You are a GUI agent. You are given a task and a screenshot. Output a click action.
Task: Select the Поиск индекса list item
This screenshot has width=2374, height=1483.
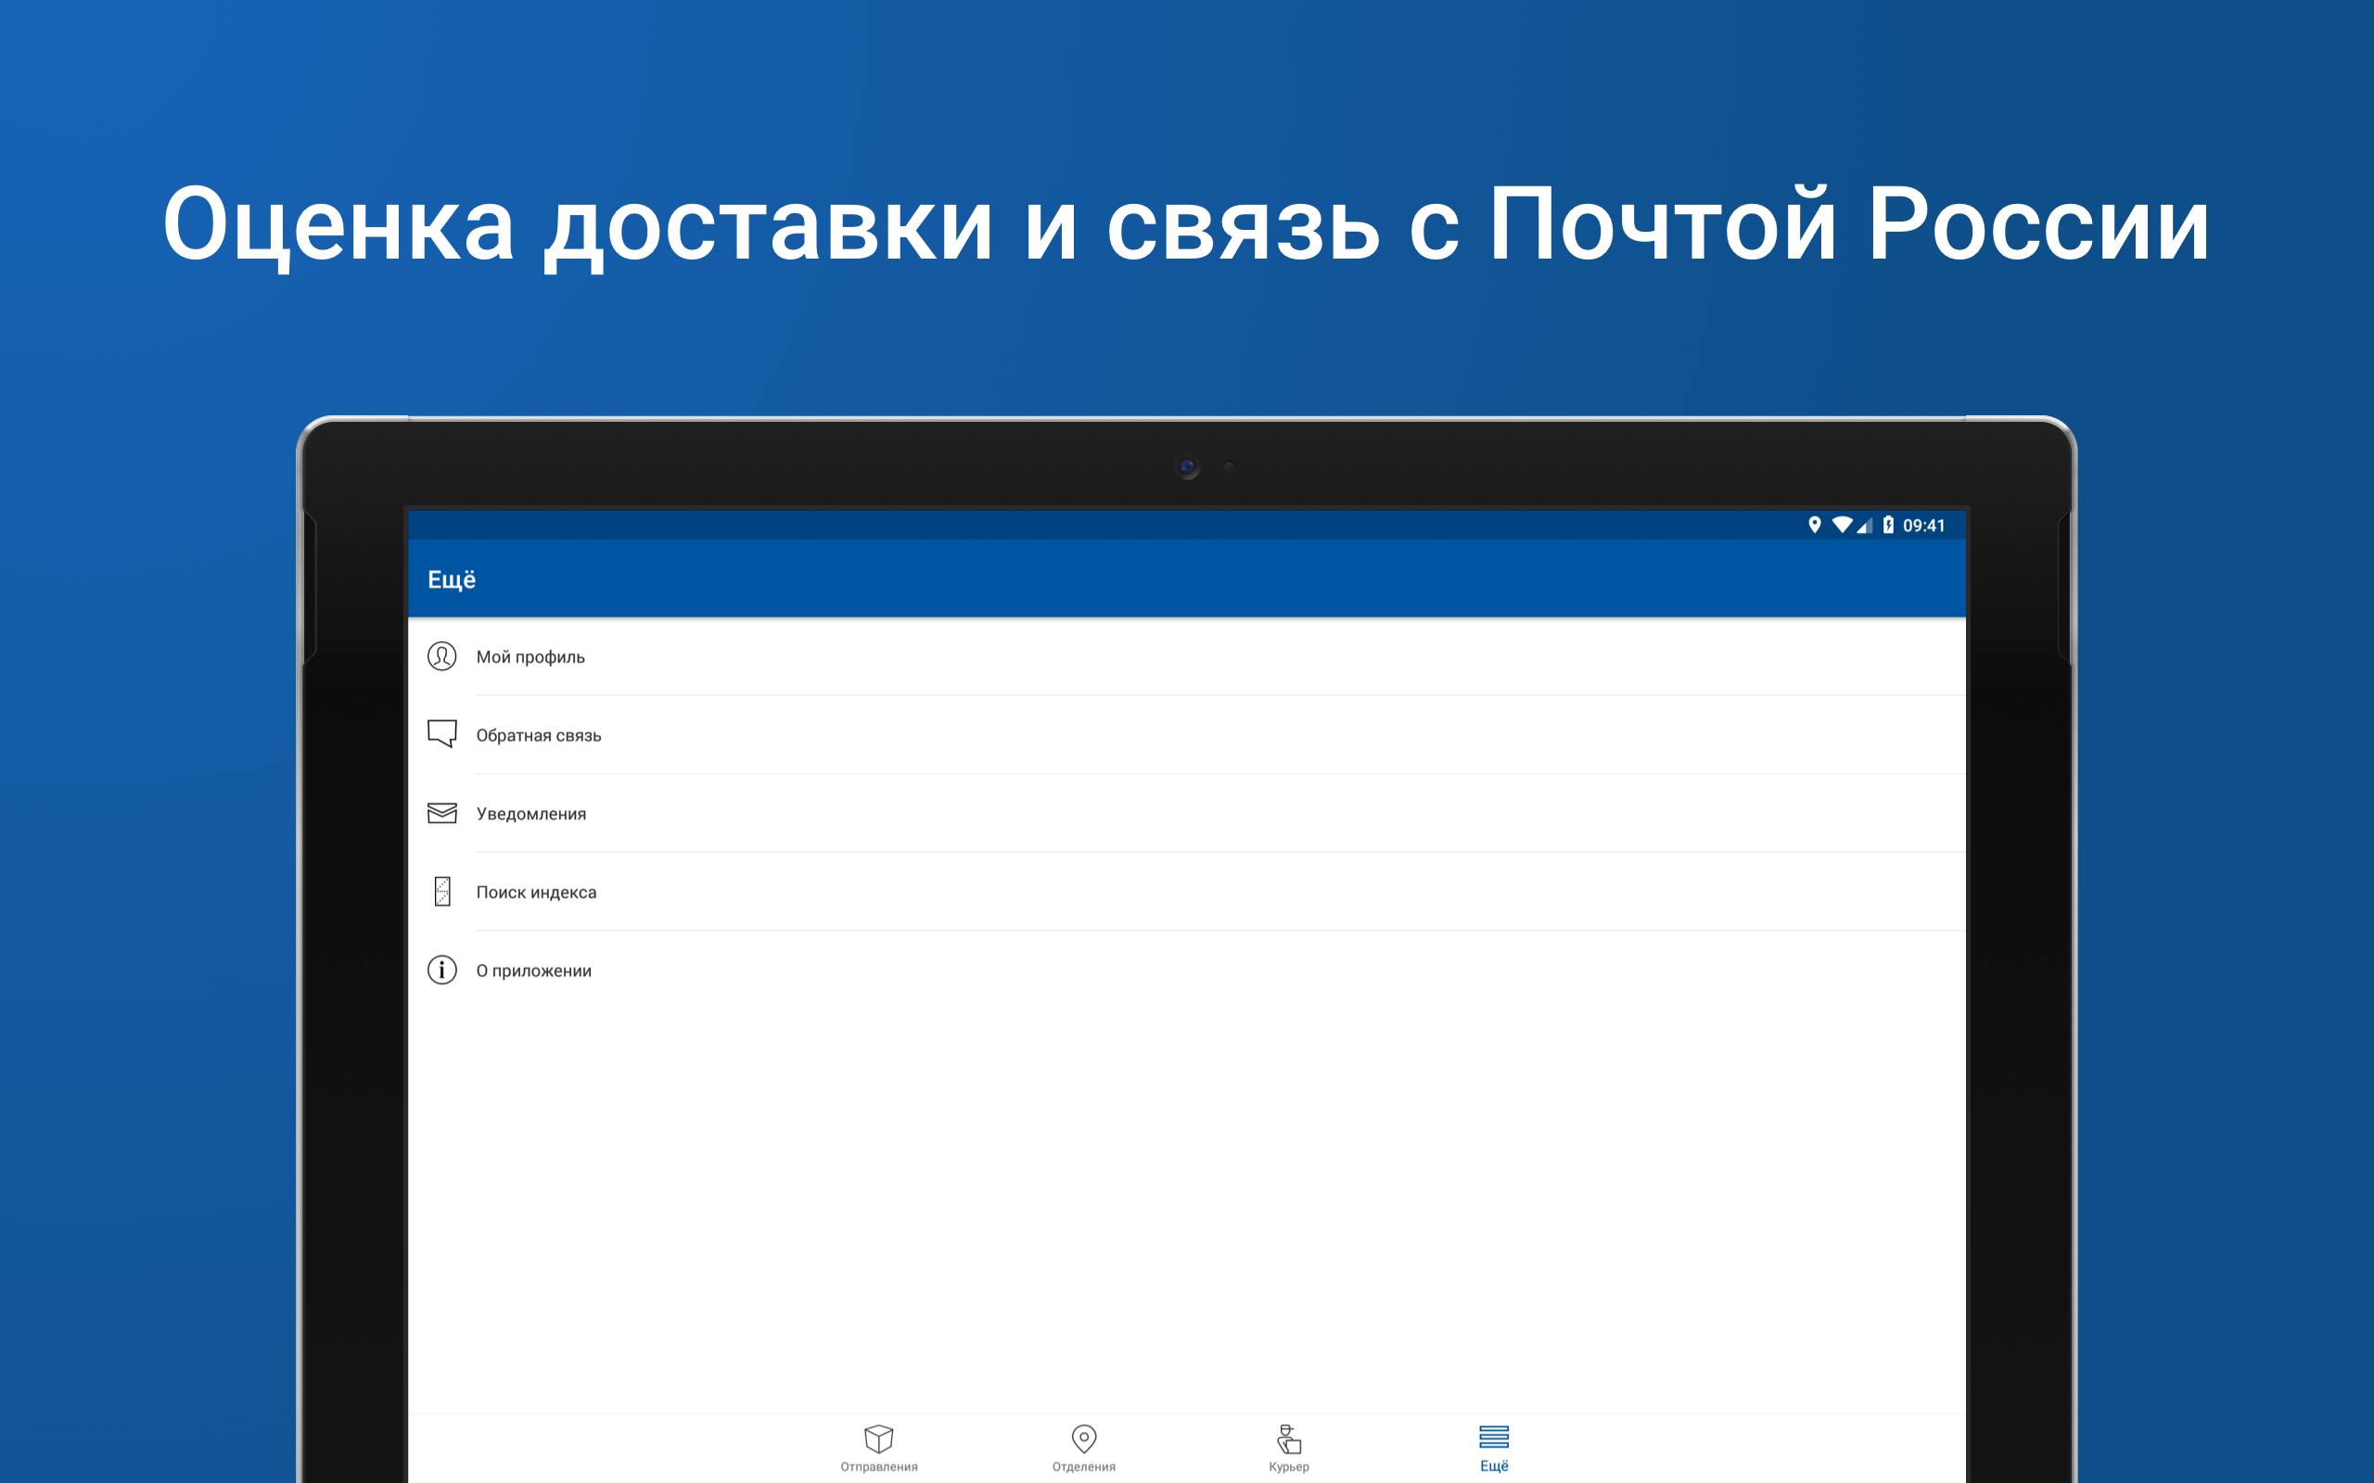(1186, 892)
